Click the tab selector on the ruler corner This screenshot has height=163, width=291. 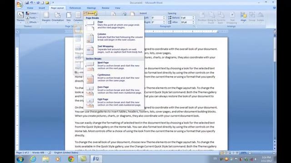pos(17,32)
